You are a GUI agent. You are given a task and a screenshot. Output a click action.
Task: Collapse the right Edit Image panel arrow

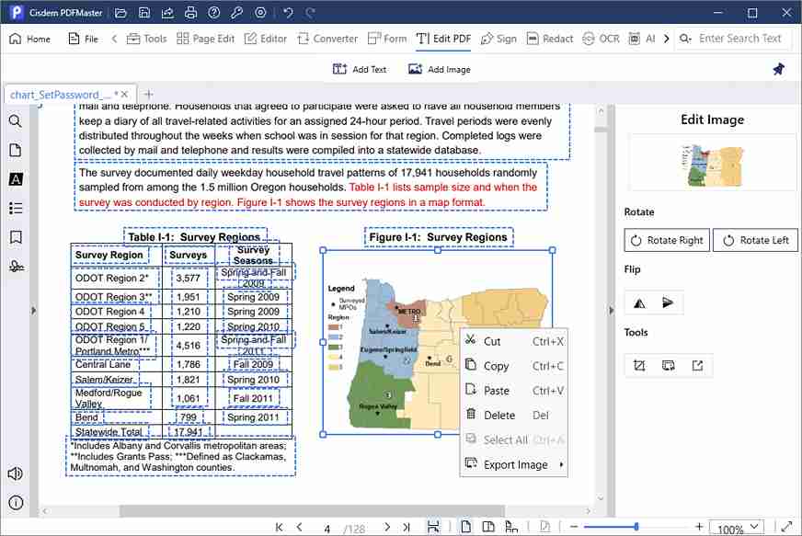(611, 311)
